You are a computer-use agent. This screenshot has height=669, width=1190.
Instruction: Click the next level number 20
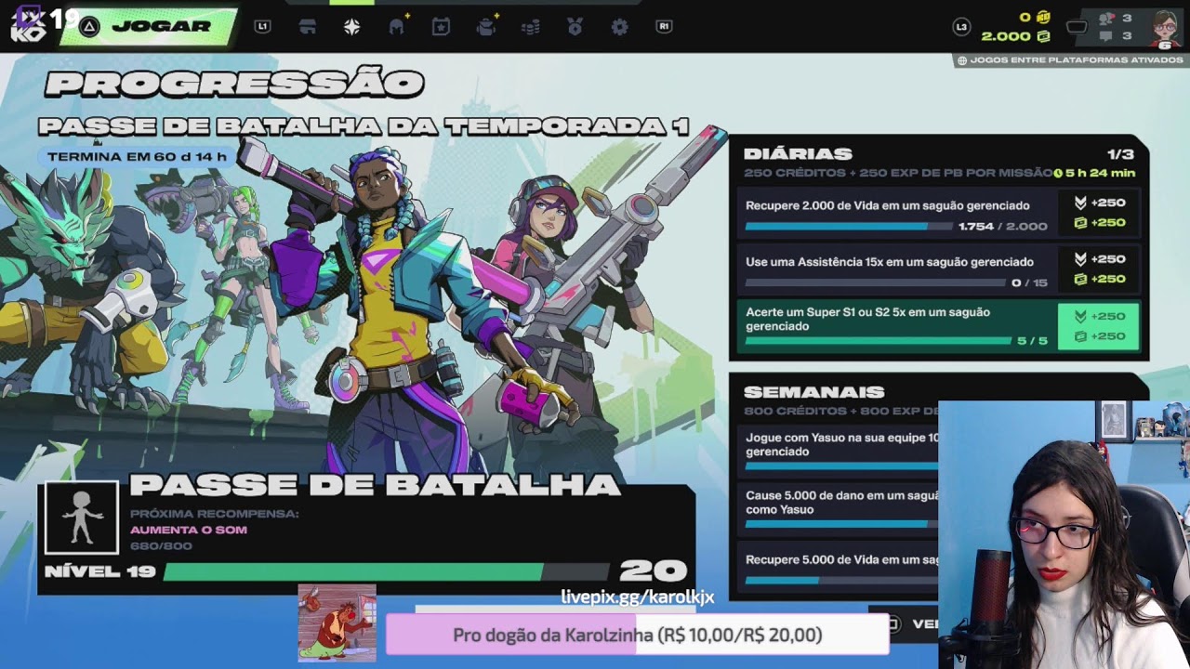click(653, 571)
